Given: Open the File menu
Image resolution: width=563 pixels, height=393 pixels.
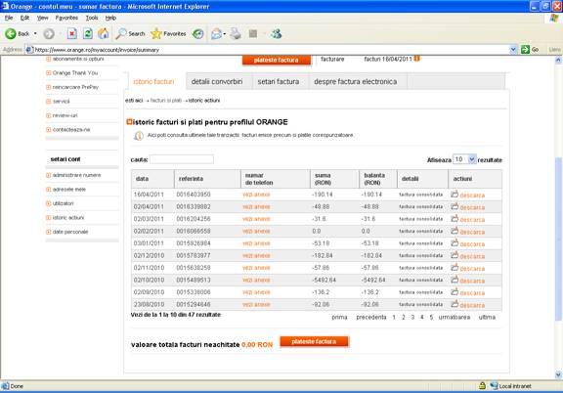Looking at the screenshot, I should [x=9, y=18].
